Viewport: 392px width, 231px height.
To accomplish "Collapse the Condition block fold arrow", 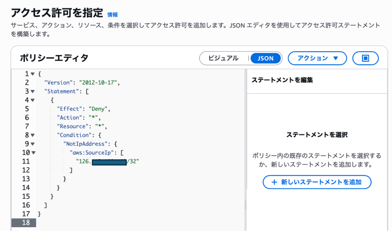I will [x=33, y=135].
